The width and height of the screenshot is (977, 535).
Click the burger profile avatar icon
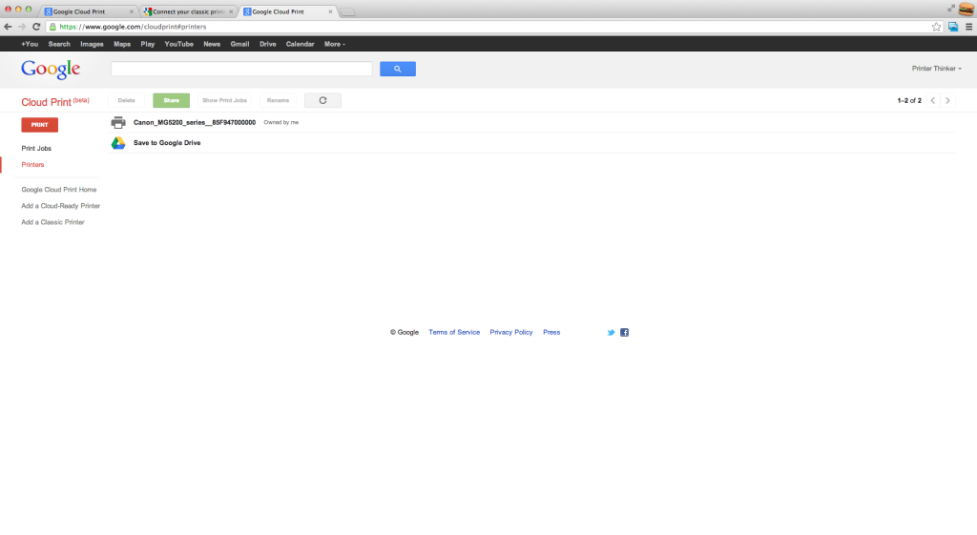click(x=967, y=9)
